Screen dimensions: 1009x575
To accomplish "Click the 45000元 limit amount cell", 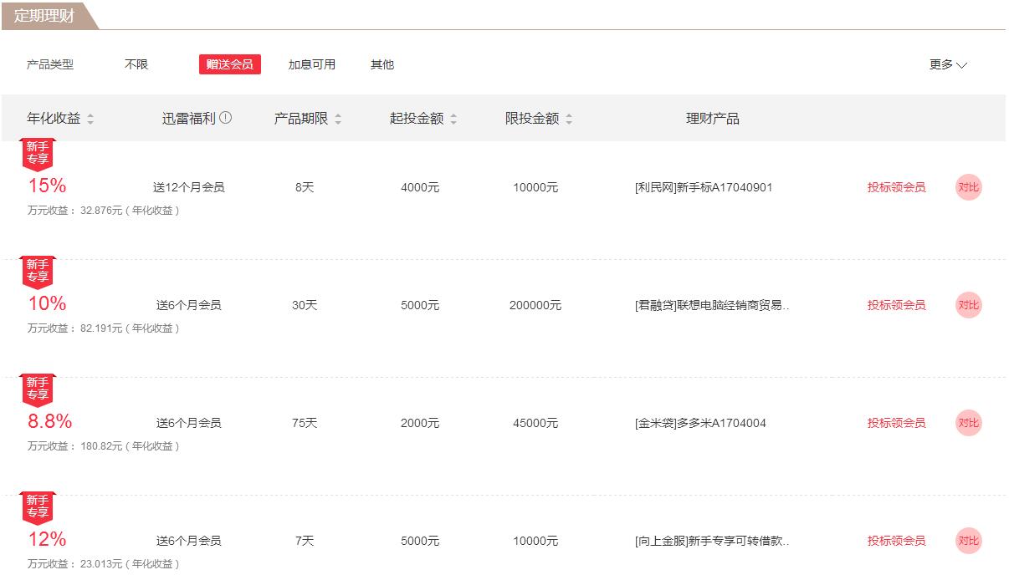I will tap(535, 423).
